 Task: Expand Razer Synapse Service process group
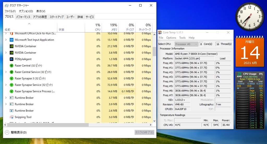coord(6,85)
